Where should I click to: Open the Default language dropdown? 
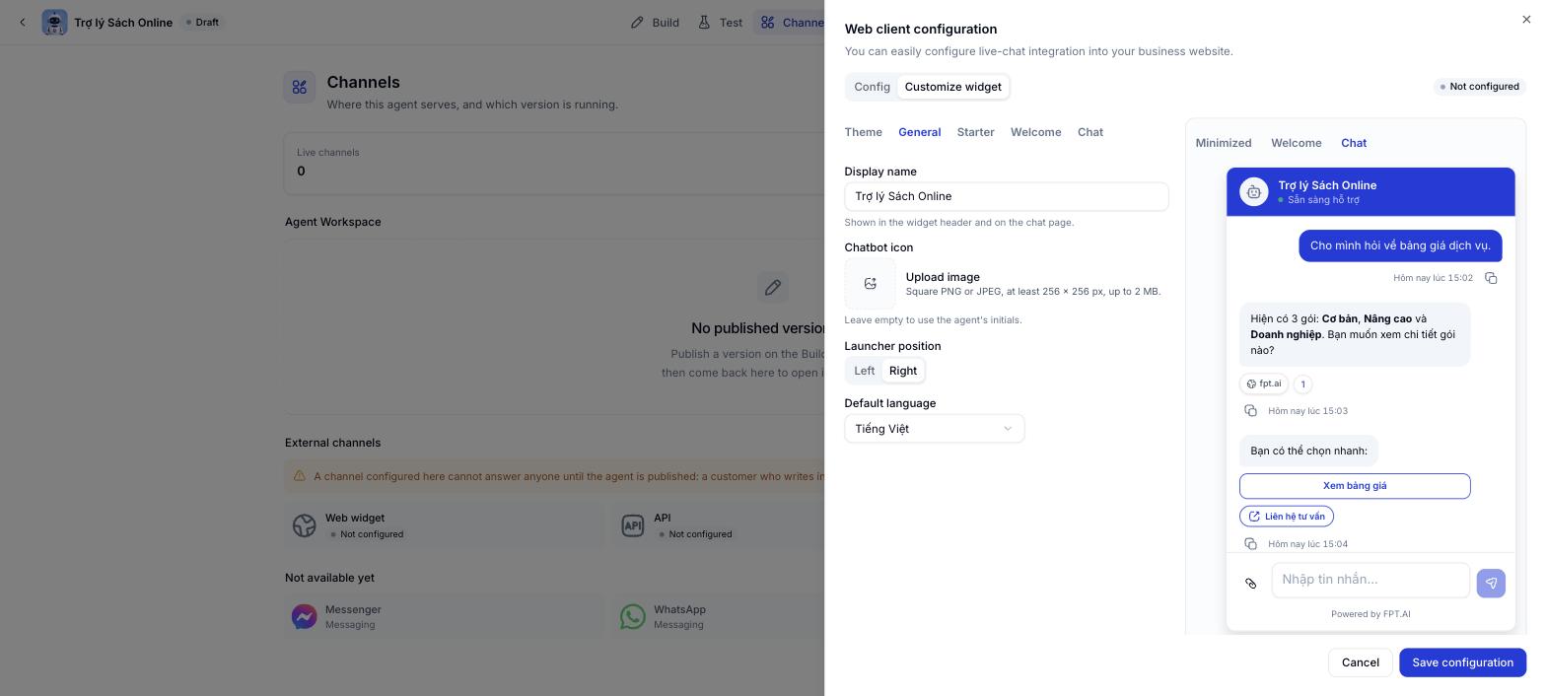[x=934, y=429]
